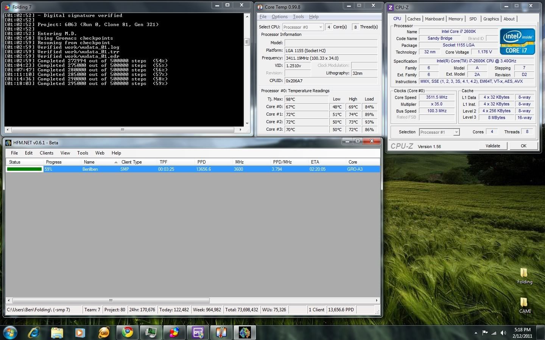Open the CAMI desktop folder
Viewport: 545px width, 340px height.
tap(525, 306)
